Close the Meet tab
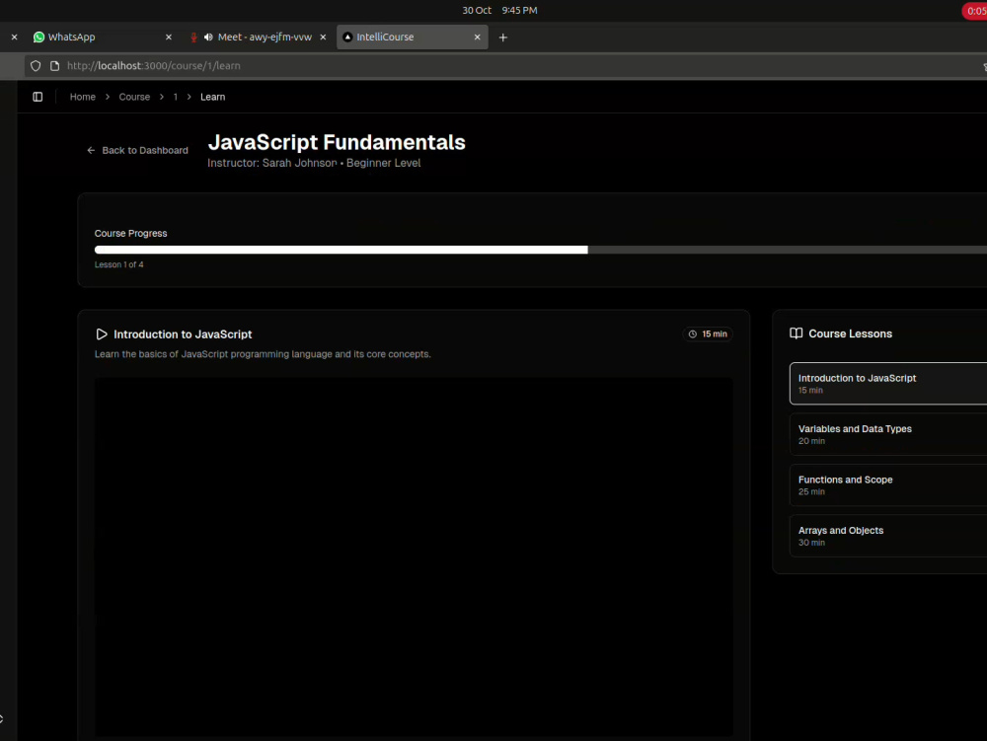 [323, 37]
